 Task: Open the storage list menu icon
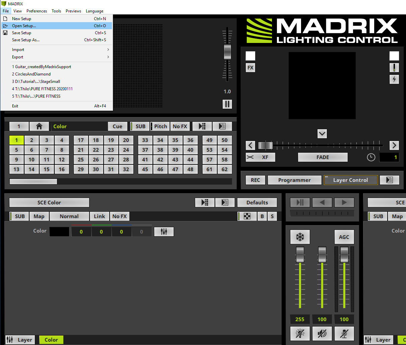click(222, 126)
